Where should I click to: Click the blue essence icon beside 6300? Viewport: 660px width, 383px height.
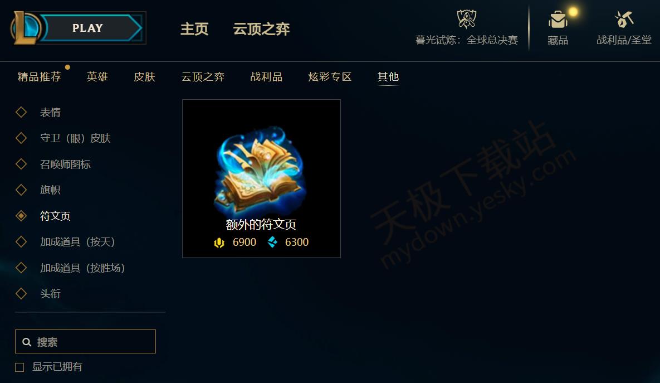272,243
